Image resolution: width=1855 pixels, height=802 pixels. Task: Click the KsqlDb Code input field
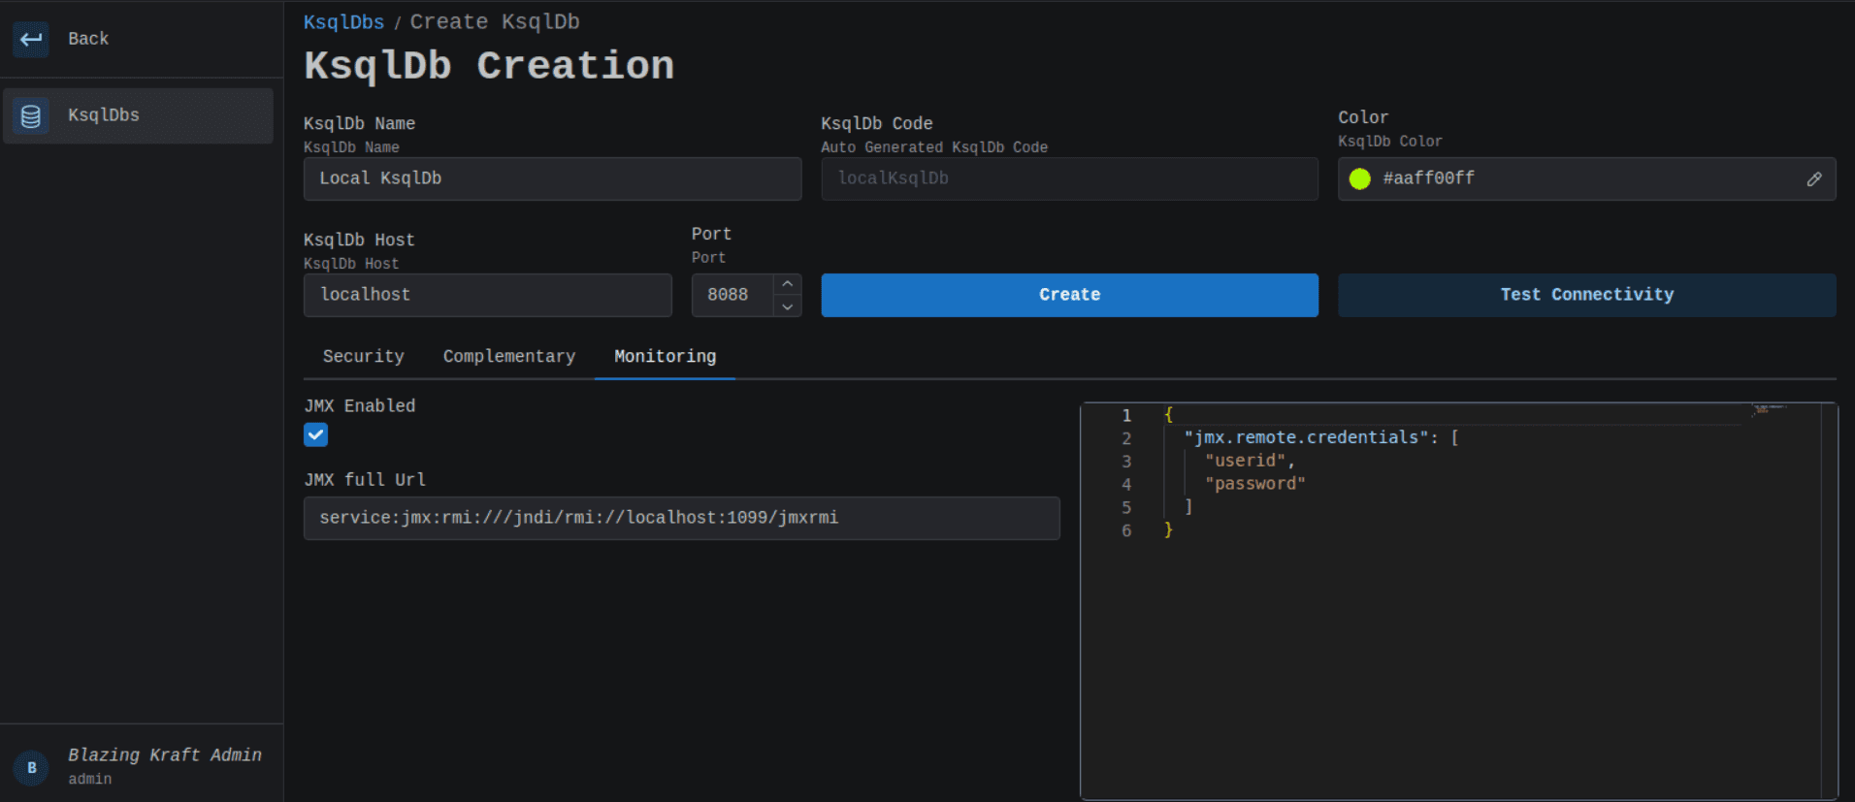point(1069,179)
